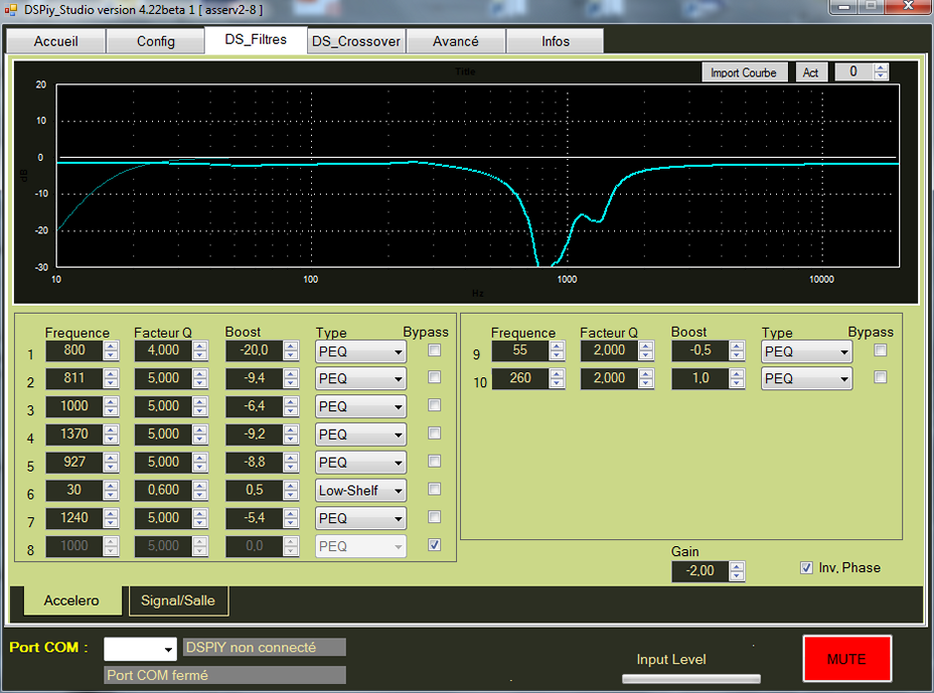Increase filter 3 Facteur Q spinner up
The width and height of the screenshot is (934, 693).
click(201, 402)
